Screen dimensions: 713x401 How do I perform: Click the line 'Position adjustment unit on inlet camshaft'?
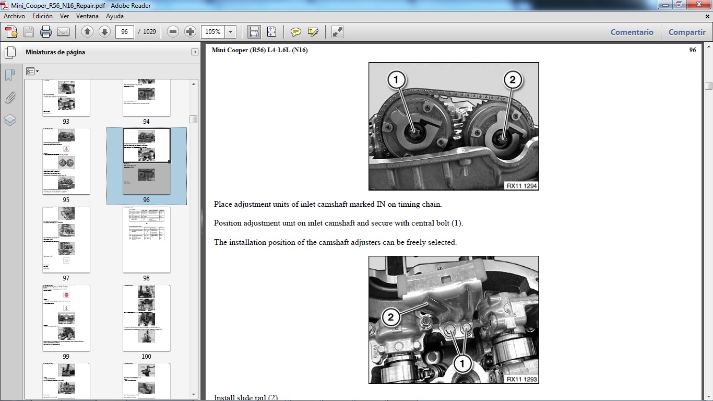point(338,223)
